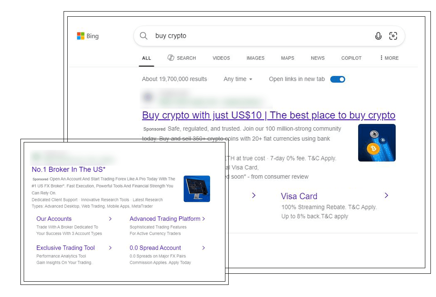The height and width of the screenshot is (297, 436).
Task: Expand the 0.0 Spread Account chevron
Action: [203, 248]
